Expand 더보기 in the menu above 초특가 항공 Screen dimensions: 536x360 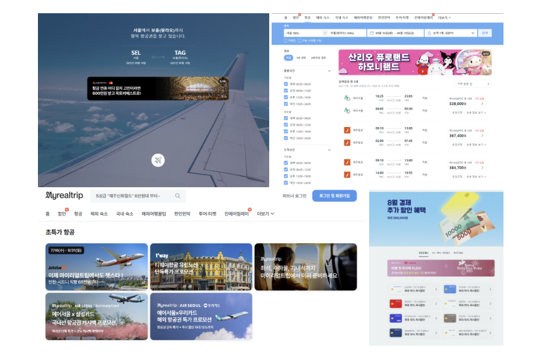pyautogui.click(x=265, y=214)
